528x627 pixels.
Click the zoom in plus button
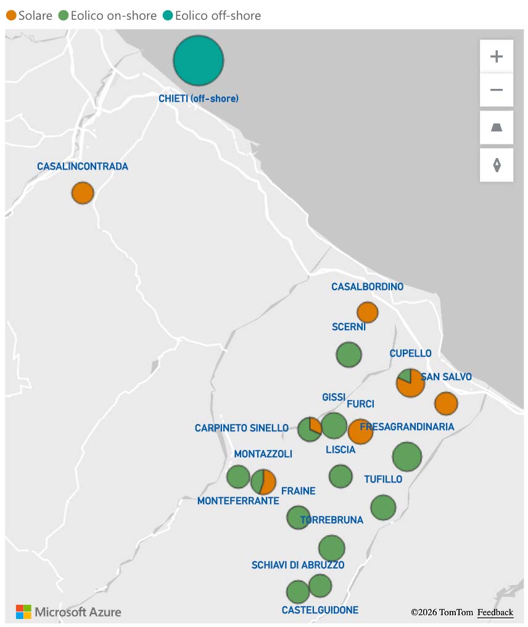point(496,57)
